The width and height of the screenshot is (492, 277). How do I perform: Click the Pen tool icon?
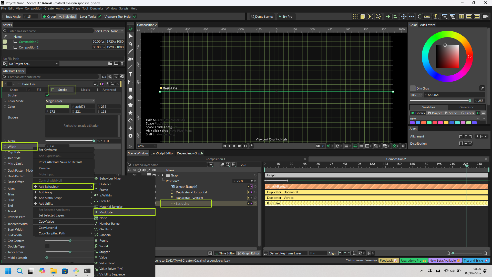coord(130,44)
